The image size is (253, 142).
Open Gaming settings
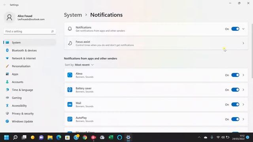pos(30,98)
